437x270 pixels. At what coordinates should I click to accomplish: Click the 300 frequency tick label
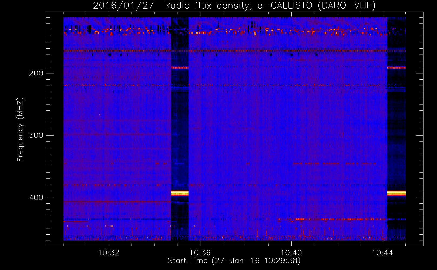coord(36,135)
